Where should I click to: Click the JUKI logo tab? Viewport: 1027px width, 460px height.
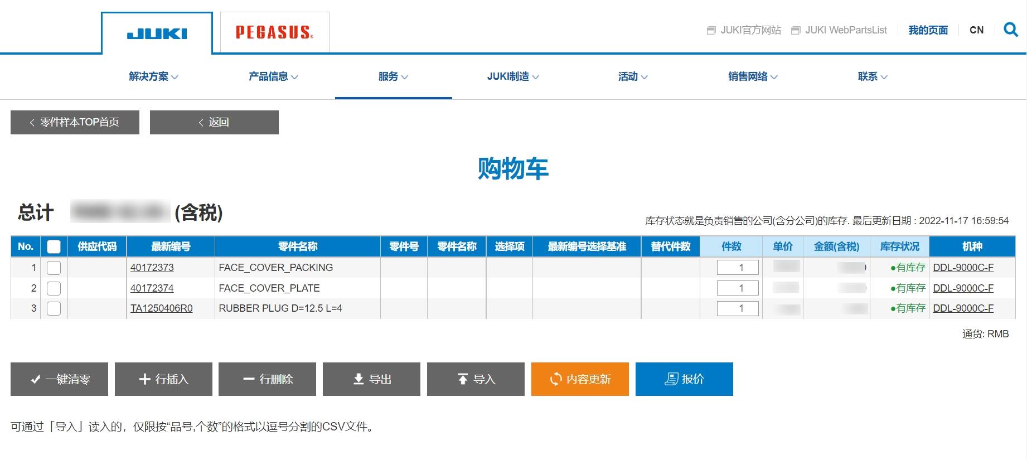coord(157,33)
